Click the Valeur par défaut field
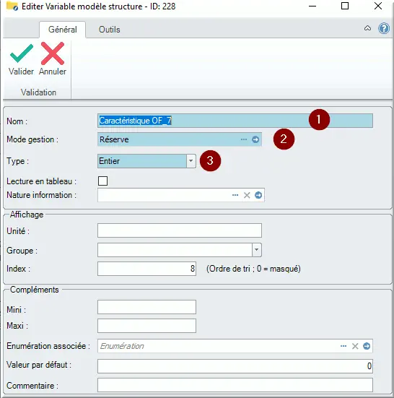 pyautogui.click(x=235, y=365)
